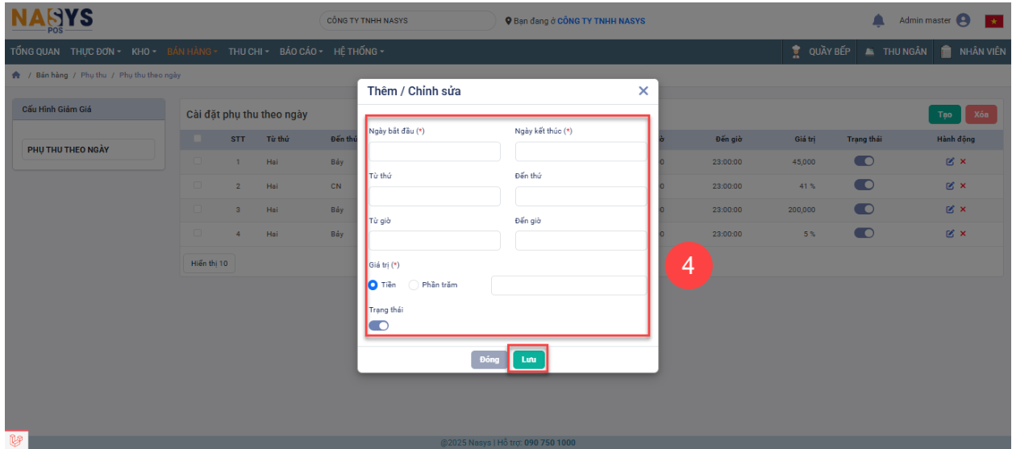Toggle the Trạng thái switch in dialog

point(378,326)
